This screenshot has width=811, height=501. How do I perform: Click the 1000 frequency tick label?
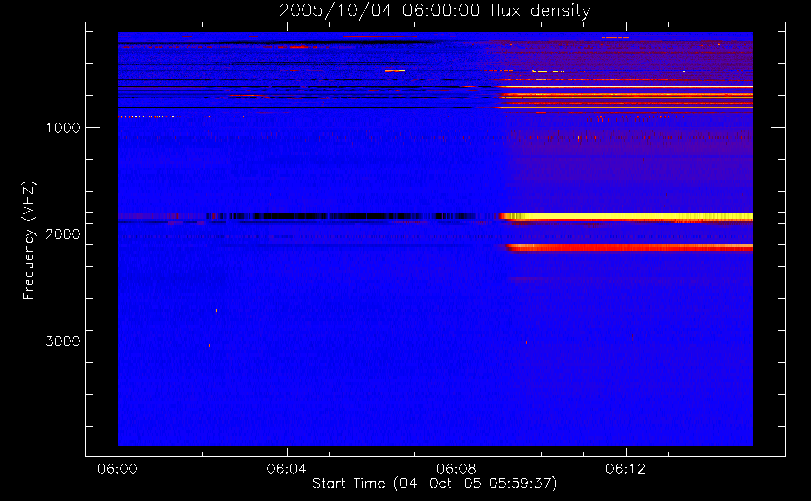(x=63, y=128)
